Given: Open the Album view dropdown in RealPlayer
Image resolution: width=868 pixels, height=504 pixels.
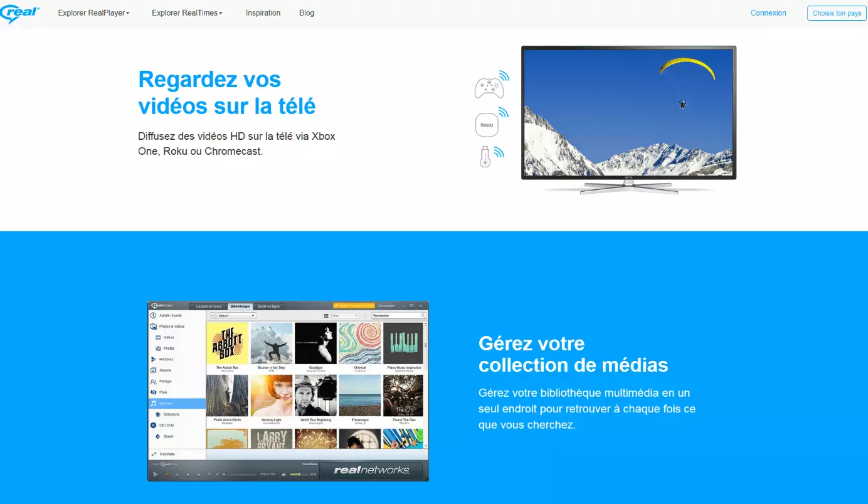Looking at the screenshot, I should point(236,315).
